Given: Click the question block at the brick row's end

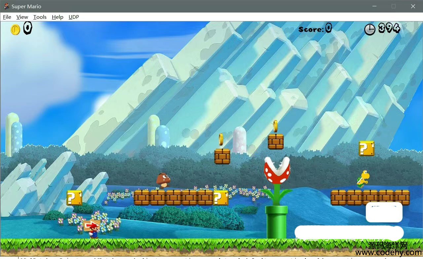Looking at the screenshot, I should pyautogui.click(x=221, y=198).
